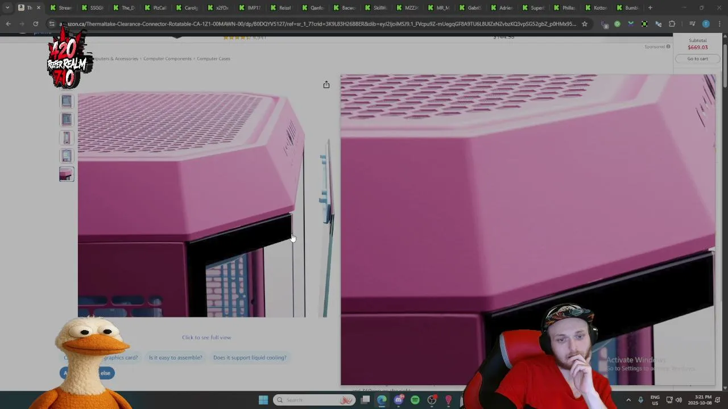Select the pink case-top thumbnail
The height and width of the screenshot is (409, 728).
[67, 174]
